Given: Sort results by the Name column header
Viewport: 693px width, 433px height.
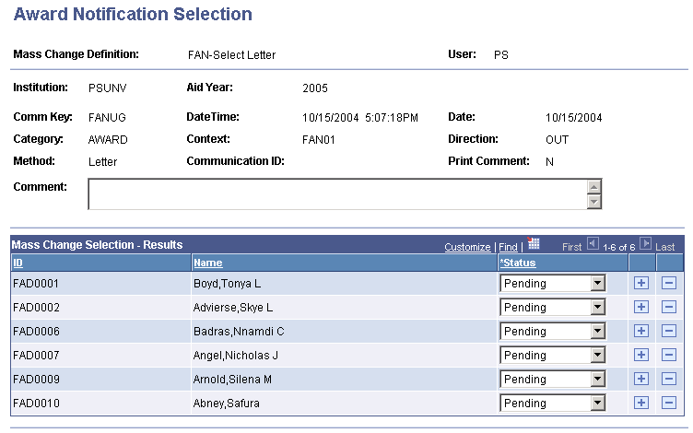Looking at the screenshot, I should pyautogui.click(x=207, y=263).
